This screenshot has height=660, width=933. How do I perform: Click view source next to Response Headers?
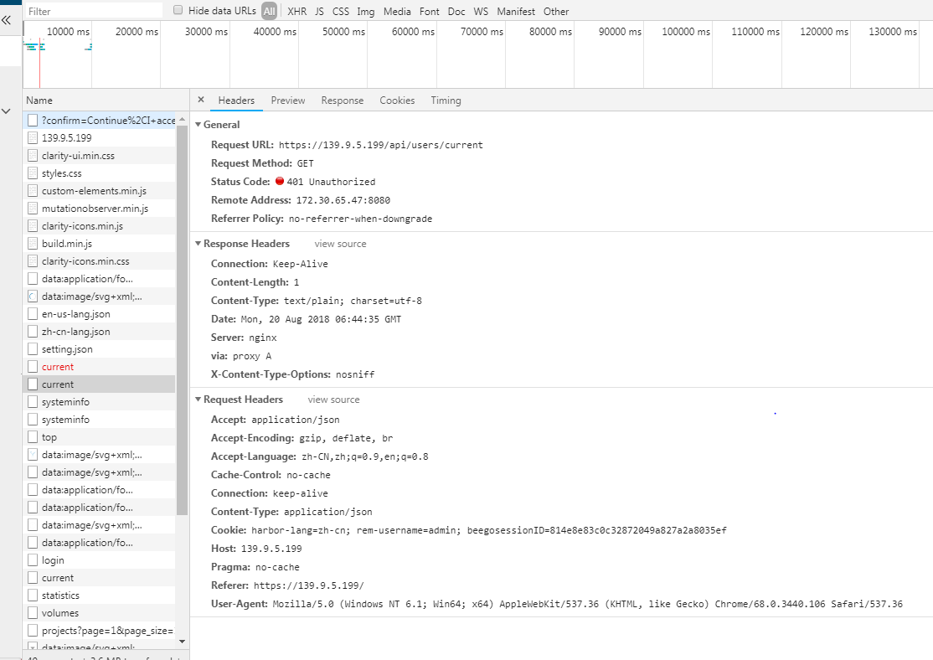[339, 243]
